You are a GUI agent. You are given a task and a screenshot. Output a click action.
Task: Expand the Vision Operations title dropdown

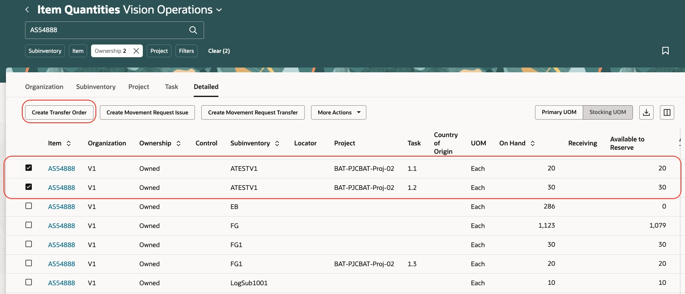219,10
